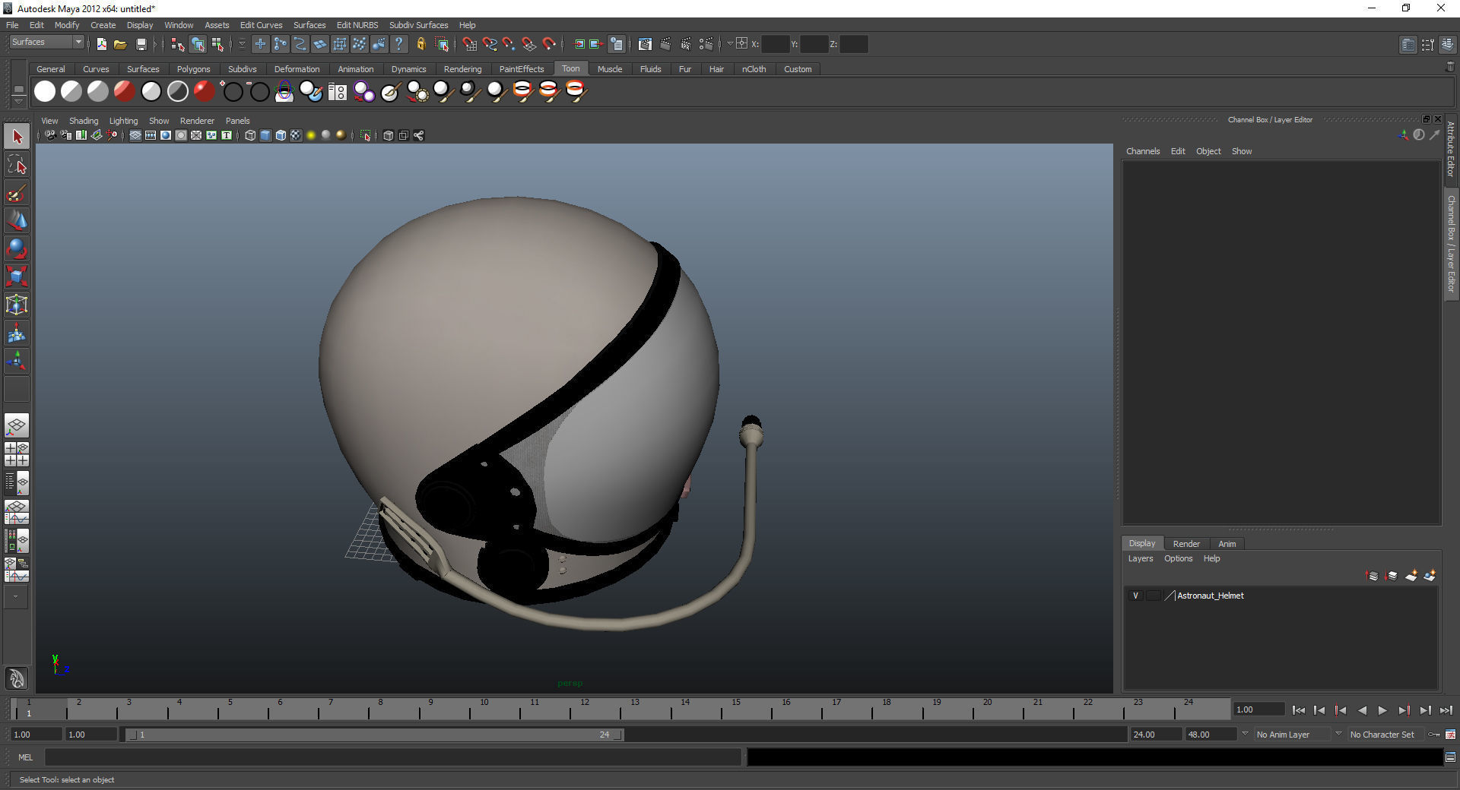The height and width of the screenshot is (790, 1460).
Task: Expand No Character Set dropdown arrow
Action: (1338, 734)
